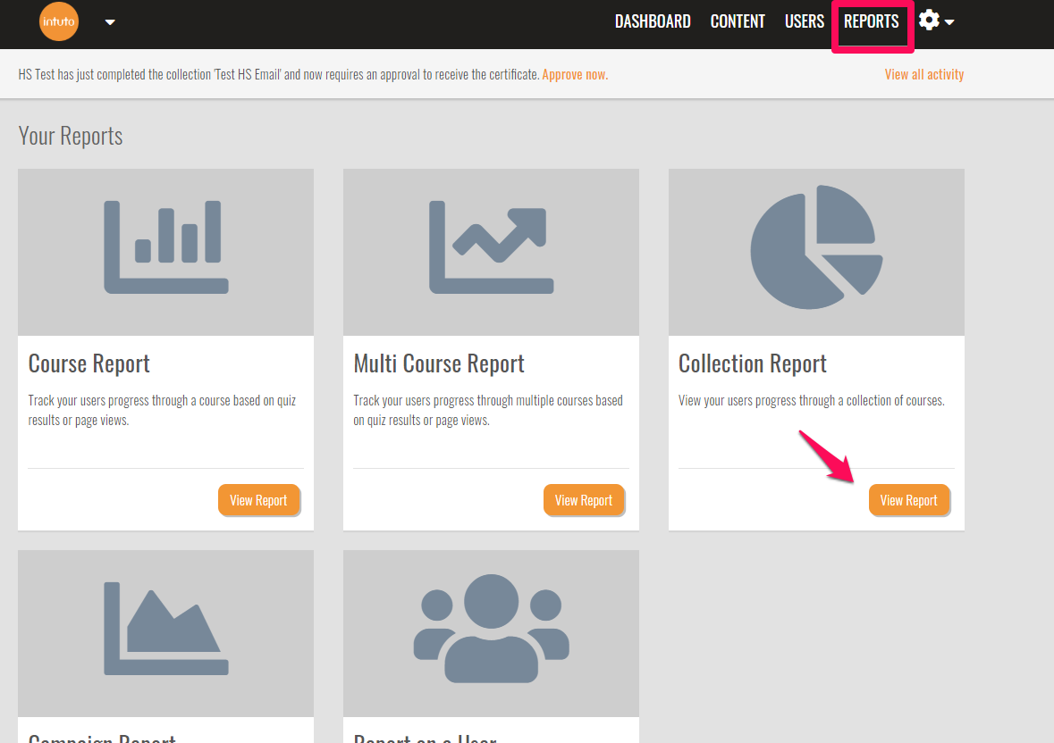
Task: Open the Users menu item
Action: click(x=804, y=21)
